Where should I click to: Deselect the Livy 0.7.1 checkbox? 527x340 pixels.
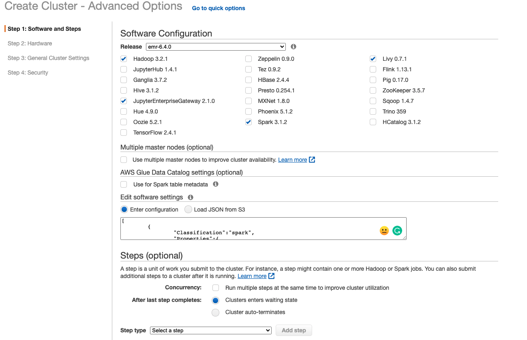[373, 59]
